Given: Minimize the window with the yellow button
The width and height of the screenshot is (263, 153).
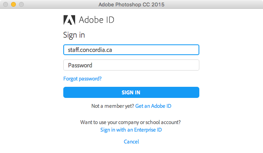Looking at the screenshot, I should [x=13, y=4].
